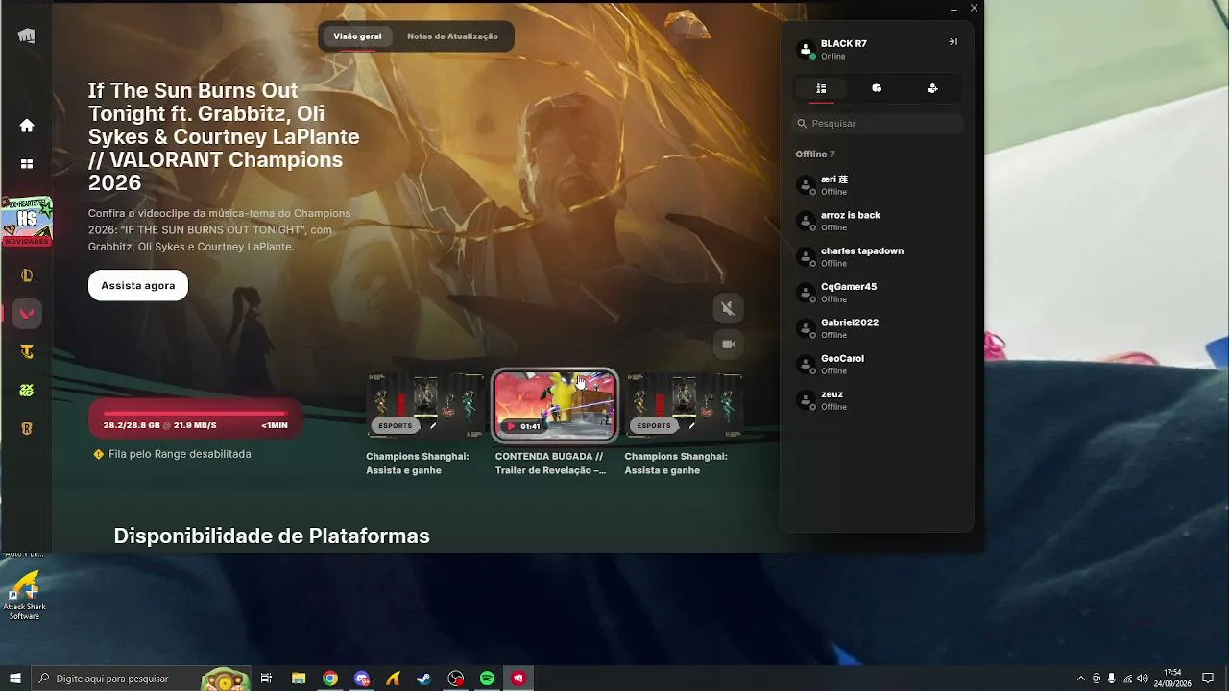Collapse the Offline 7 friends group
The image size is (1229, 691).
[815, 155]
